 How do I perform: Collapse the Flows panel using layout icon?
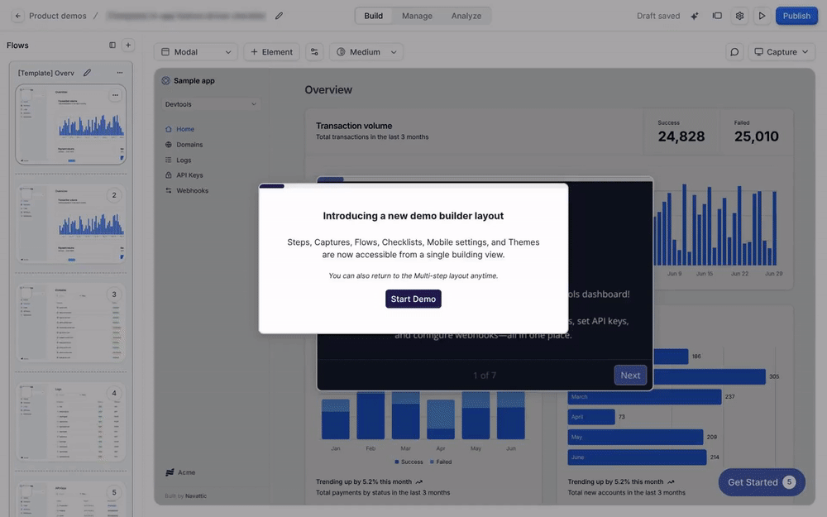click(x=112, y=45)
